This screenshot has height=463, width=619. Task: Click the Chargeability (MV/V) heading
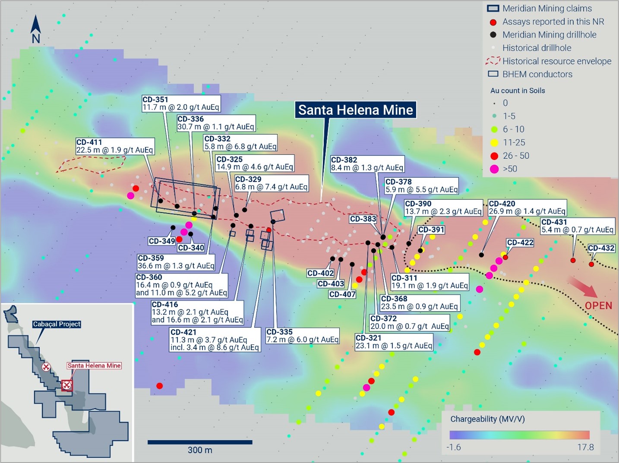coord(487,419)
